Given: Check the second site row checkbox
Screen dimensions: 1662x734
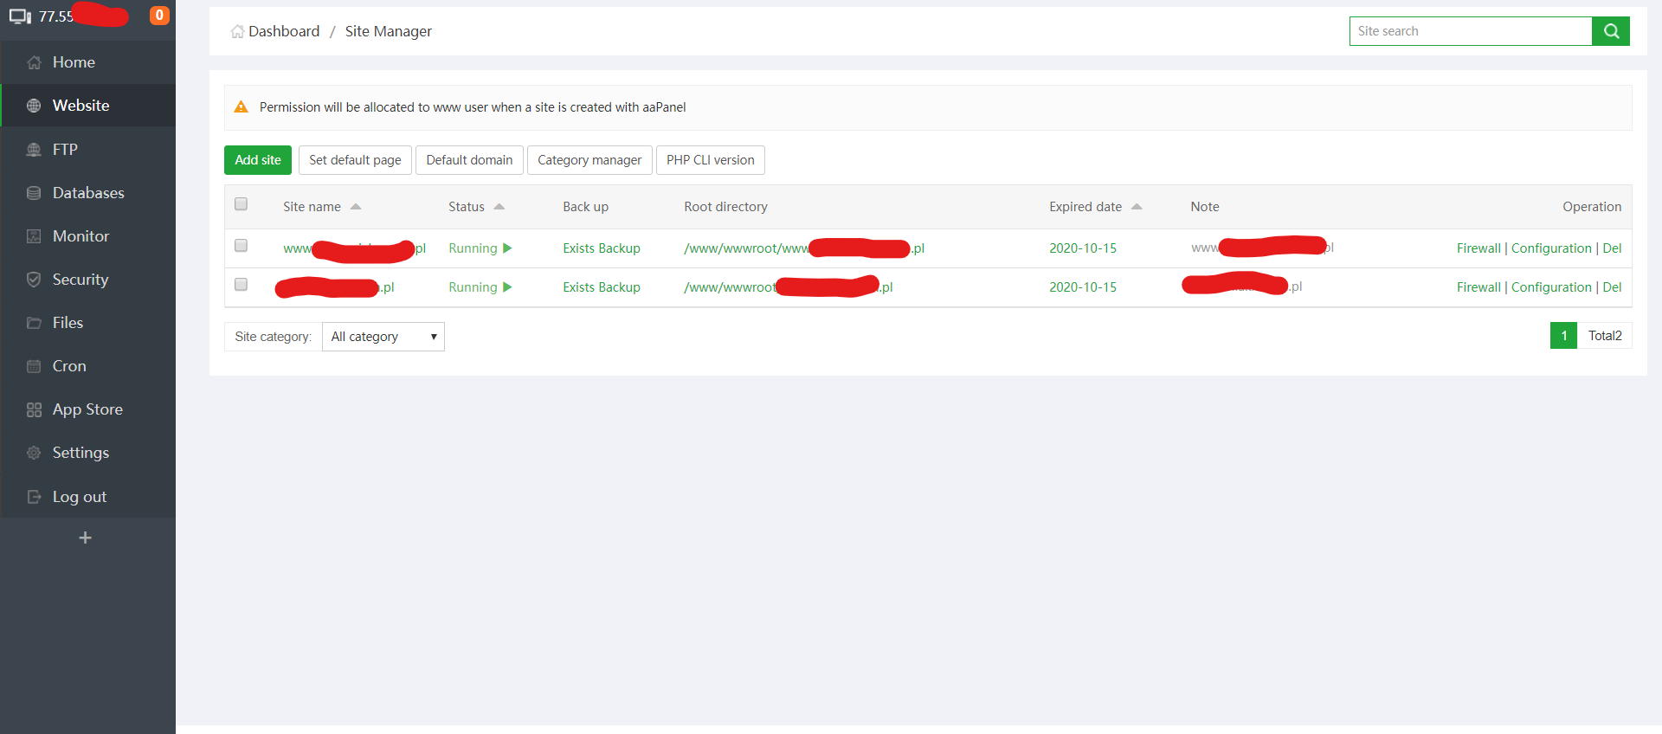Looking at the screenshot, I should (x=242, y=285).
